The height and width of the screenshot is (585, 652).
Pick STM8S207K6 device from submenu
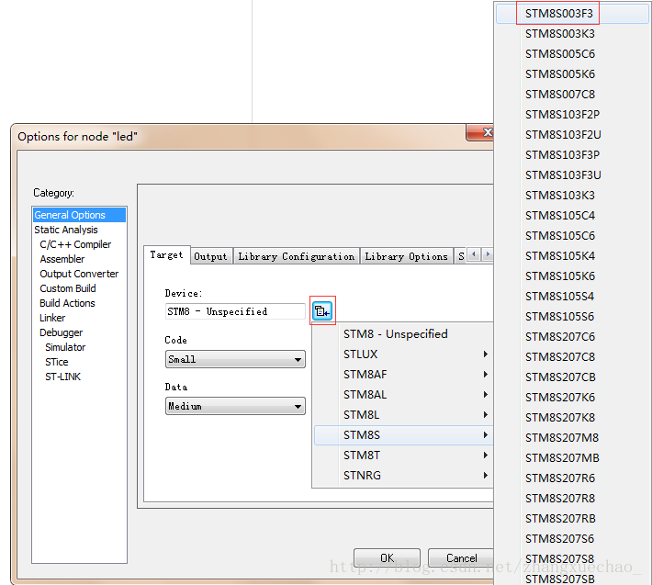[572, 398]
